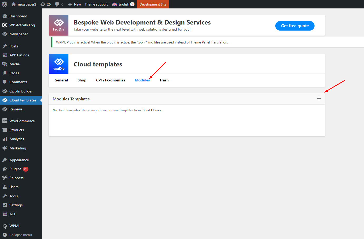Screen dimensions: 364x239
Task: Click the Get free quote button
Action: coord(295,26)
